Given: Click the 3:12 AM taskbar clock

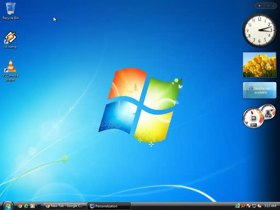Looking at the screenshot, I should click(x=270, y=206).
